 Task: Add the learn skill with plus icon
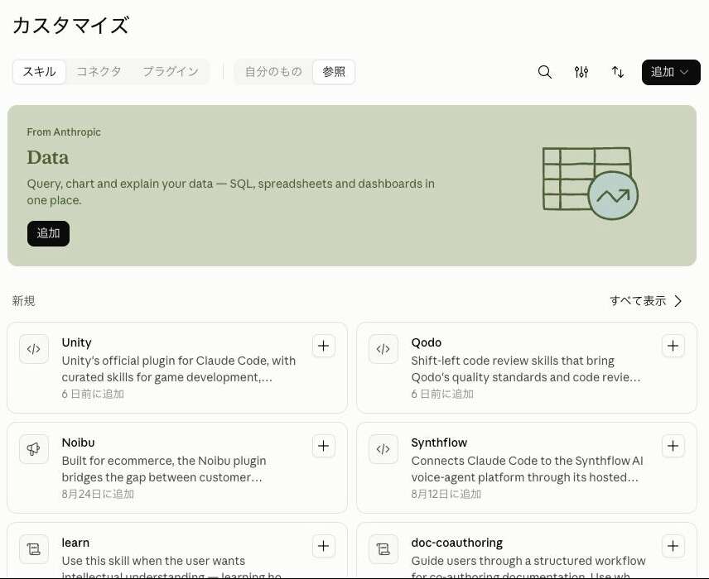point(323,546)
